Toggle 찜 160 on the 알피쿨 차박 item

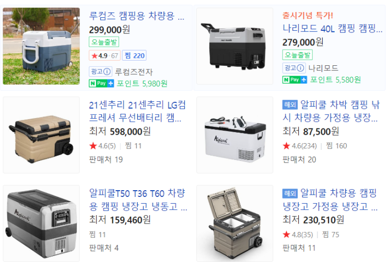336,146
